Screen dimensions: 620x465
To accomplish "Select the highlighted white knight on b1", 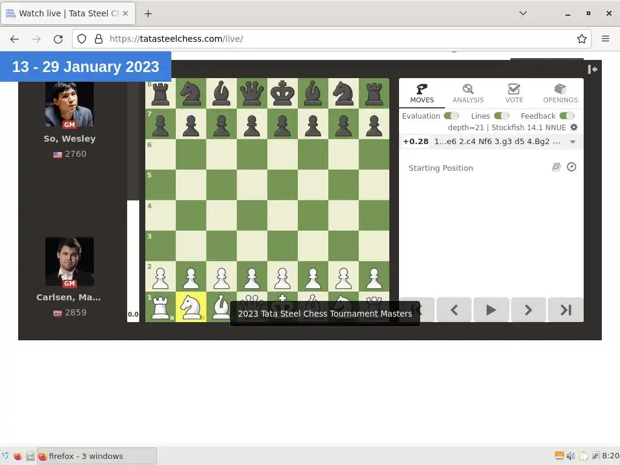I will pos(191,307).
